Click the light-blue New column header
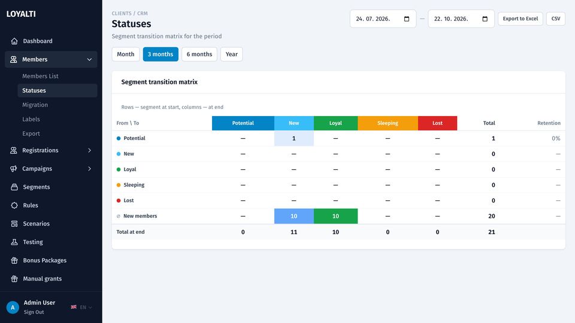 tap(293, 123)
